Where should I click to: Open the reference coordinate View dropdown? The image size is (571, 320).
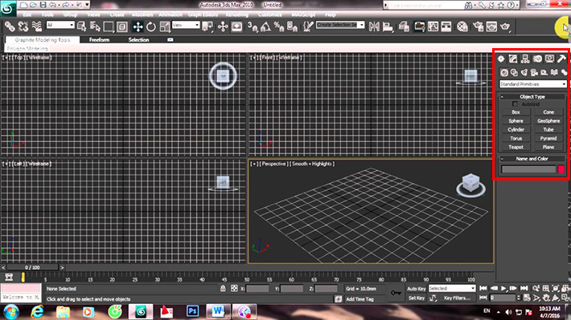(x=186, y=25)
